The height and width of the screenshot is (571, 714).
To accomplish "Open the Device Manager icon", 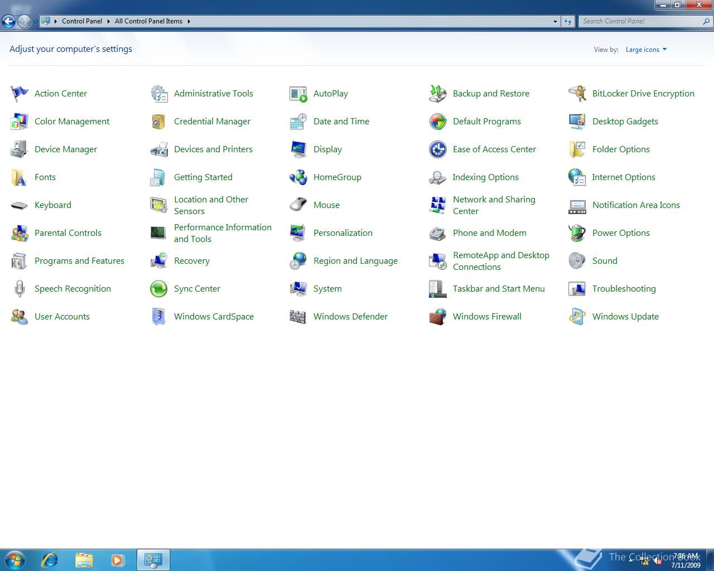I will (20, 149).
